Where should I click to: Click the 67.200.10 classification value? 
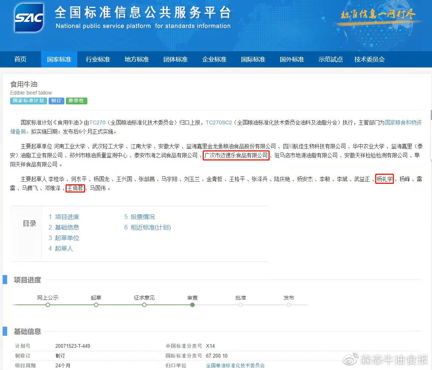(217, 356)
